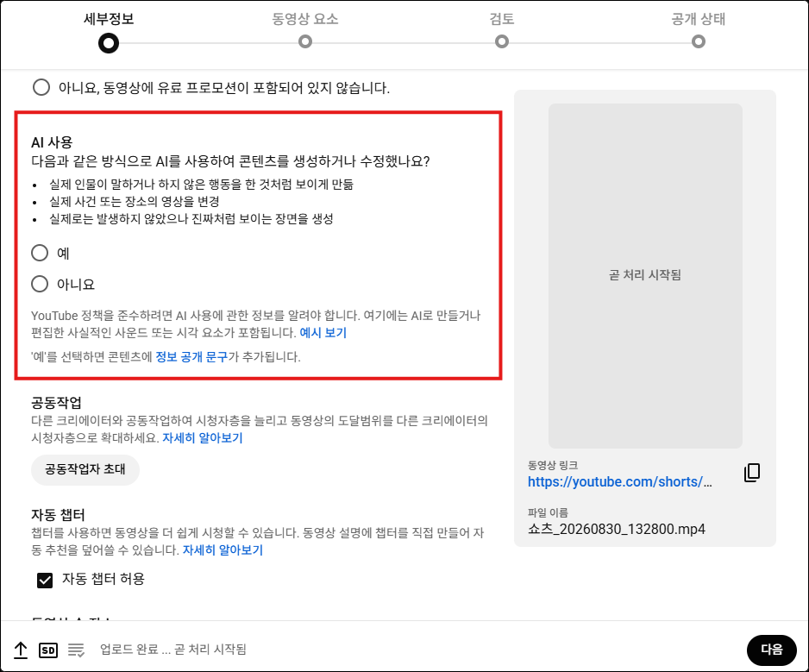Viewport: 809px width, 672px height.
Task: Click the 다음 button
Action: pyautogui.click(x=771, y=650)
